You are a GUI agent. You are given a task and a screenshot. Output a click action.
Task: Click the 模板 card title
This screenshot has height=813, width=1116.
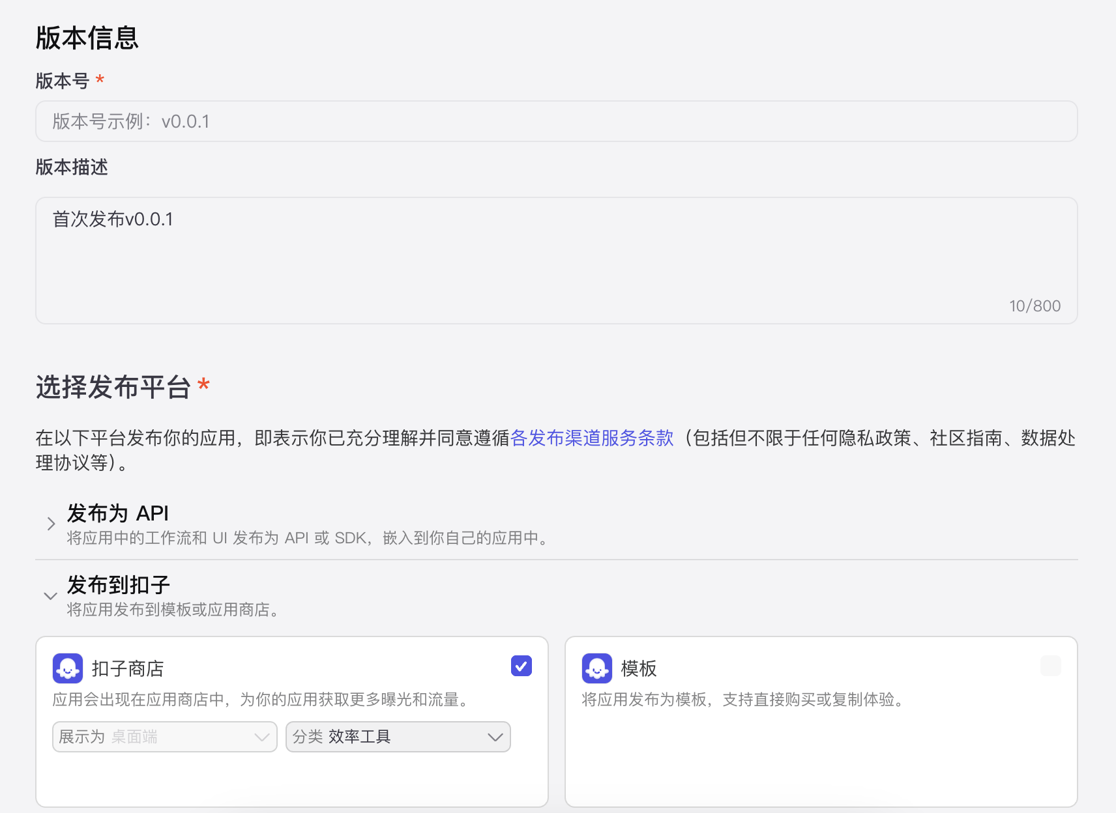(x=639, y=668)
